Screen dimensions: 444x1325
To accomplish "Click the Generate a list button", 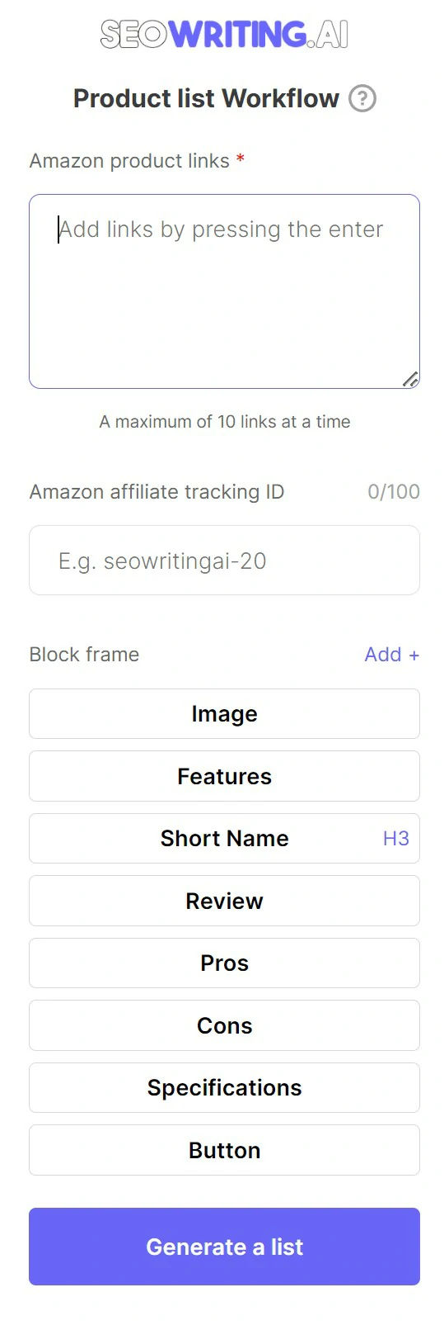I will (224, 1247).
